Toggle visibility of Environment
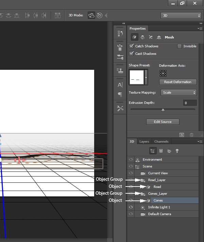204x242 pixels. [x=131, y=159]
